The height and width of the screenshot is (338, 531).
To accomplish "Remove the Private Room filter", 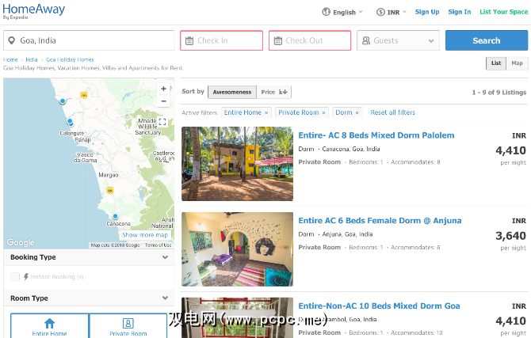I will click(x=323, y=112).
